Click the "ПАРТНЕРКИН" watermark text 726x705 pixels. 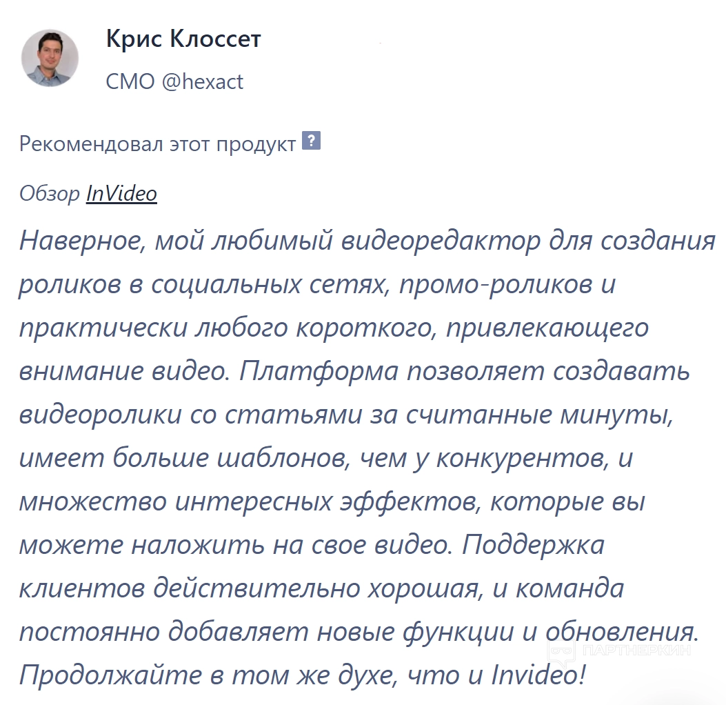(636, 651)
